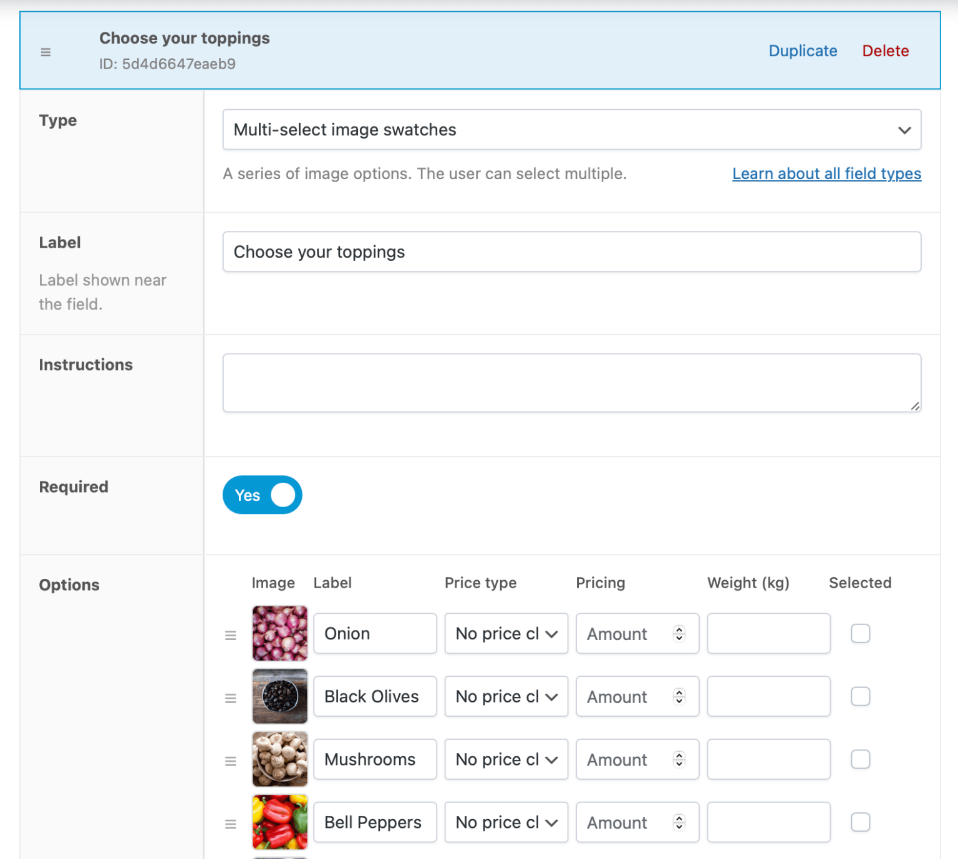Disable the Required toggle
958x859 pixels.
(x=262, y=495)
